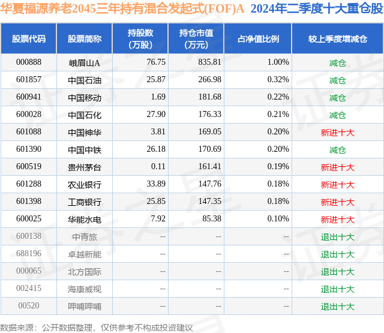Select the 持仓市值(万元) column header

[196, 38]
